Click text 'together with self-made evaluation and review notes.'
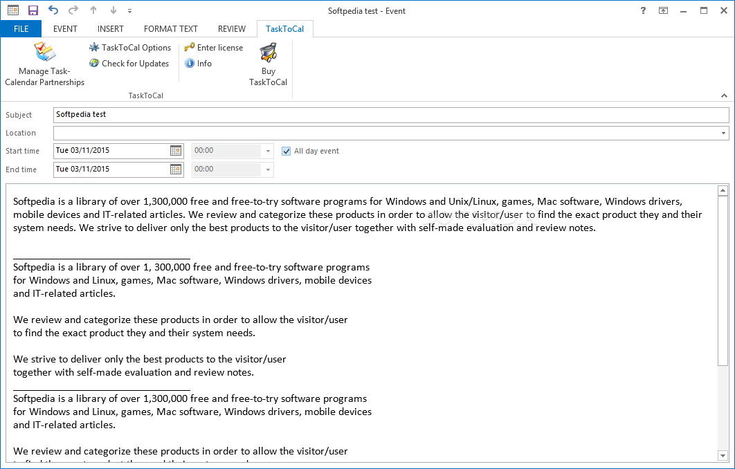735x469 pixels. click(134, 372)
